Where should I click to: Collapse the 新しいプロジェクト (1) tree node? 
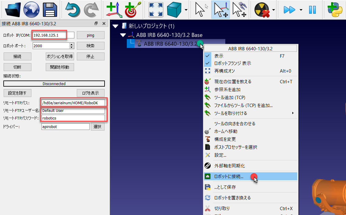(116, 26)
